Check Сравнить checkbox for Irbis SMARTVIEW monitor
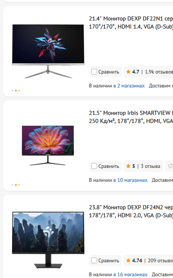This screenshot has width=173, height=278. (x=94, y=166)
